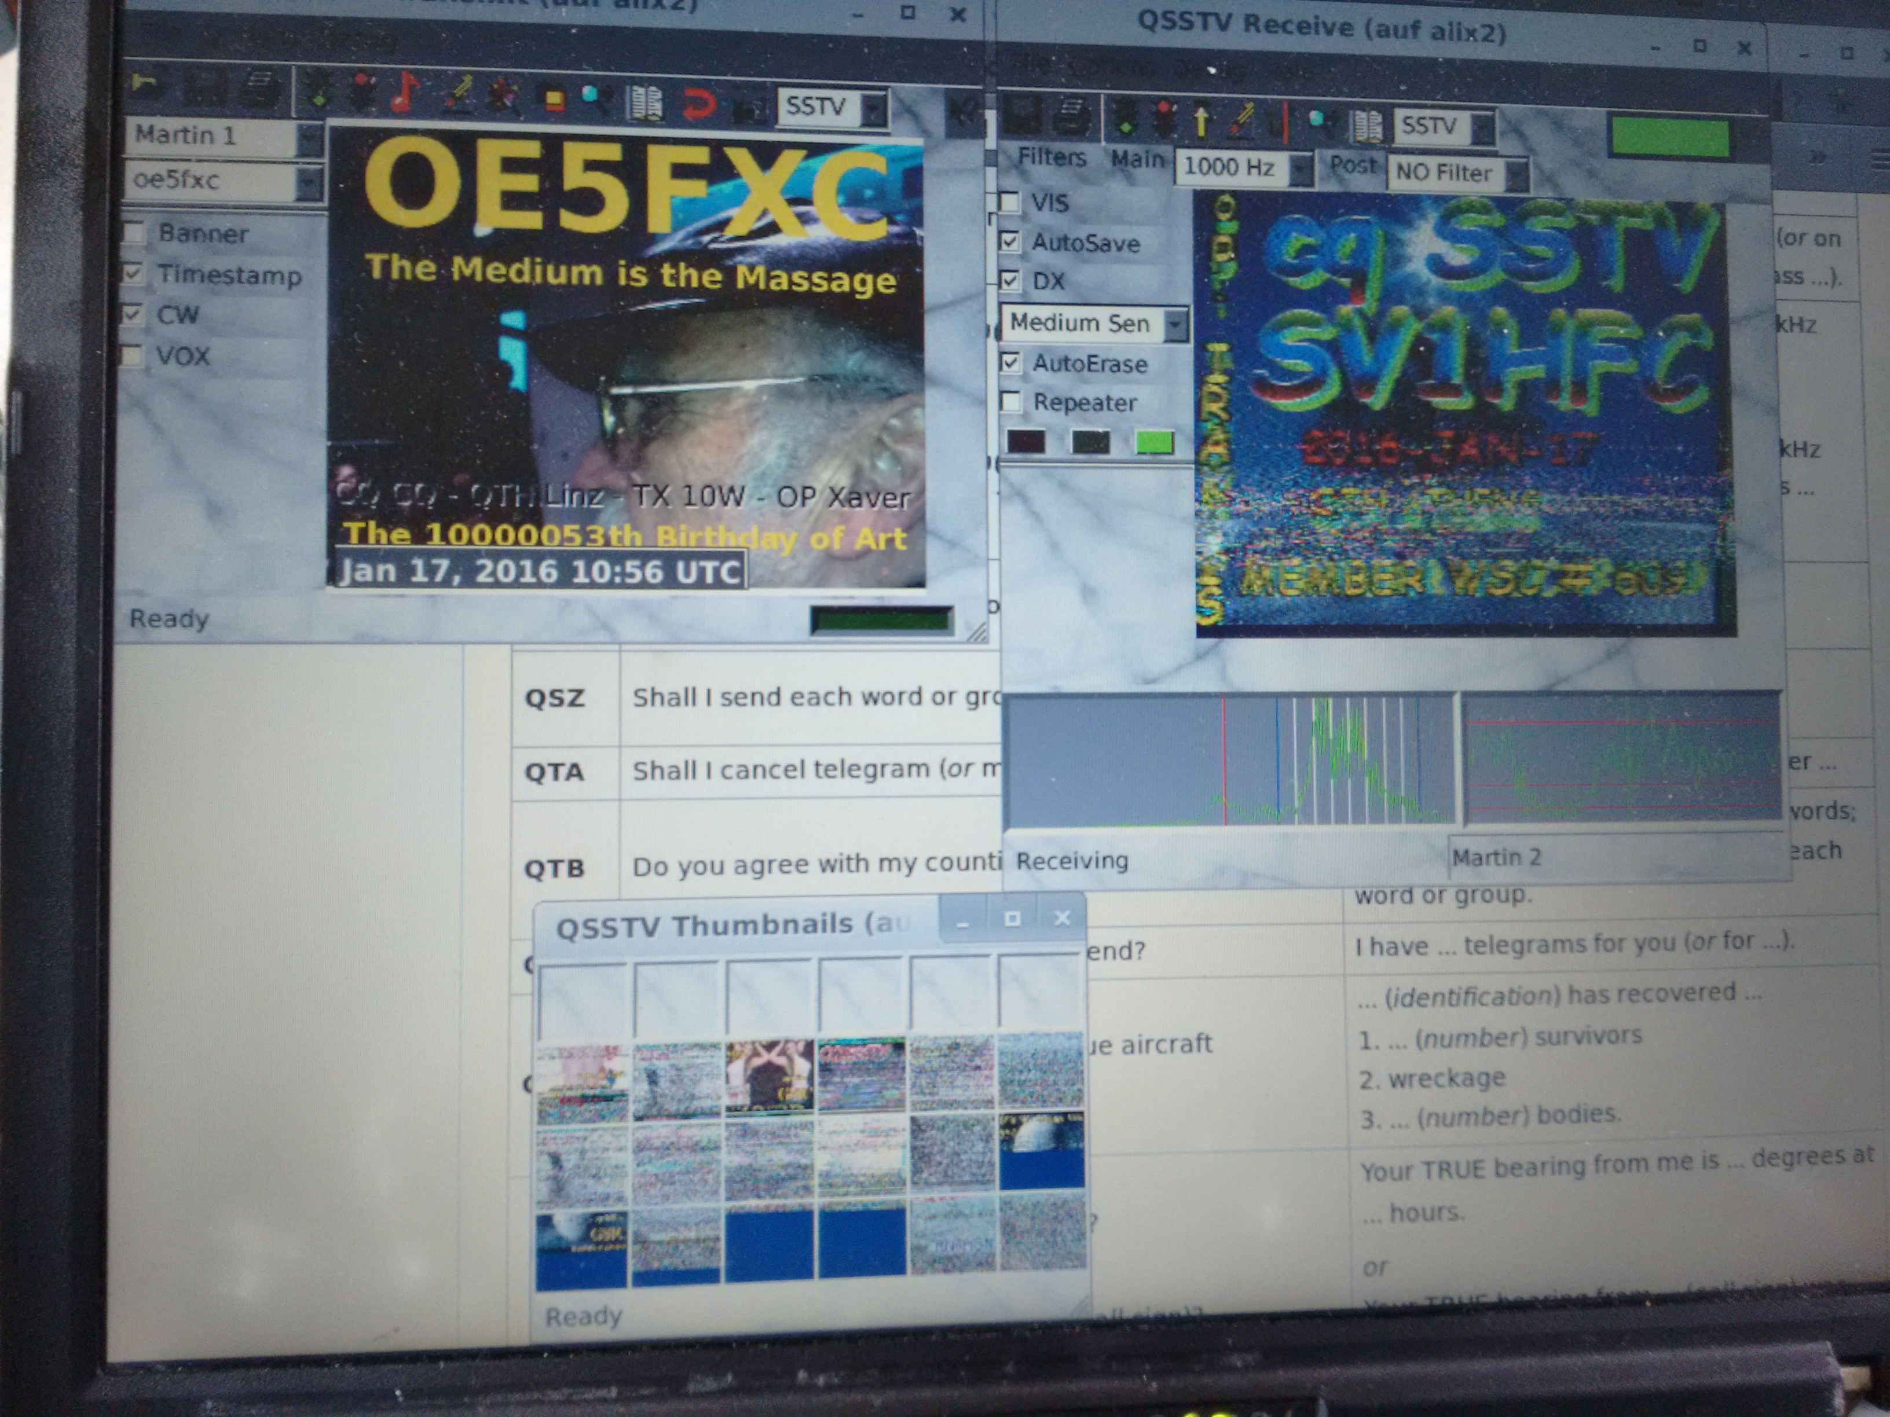Enable the Repeater checkbox
Viewport: 1890px width, 1417px height.
point(1011,402)
